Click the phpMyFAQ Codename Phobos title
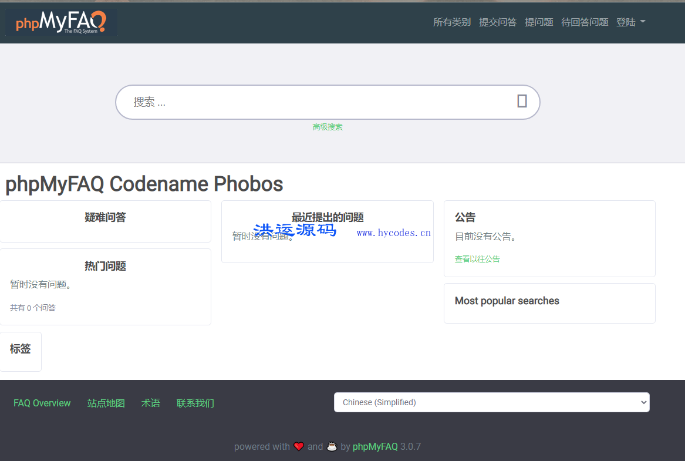Viewport: 685px width, 461px height. pos(144,184)
